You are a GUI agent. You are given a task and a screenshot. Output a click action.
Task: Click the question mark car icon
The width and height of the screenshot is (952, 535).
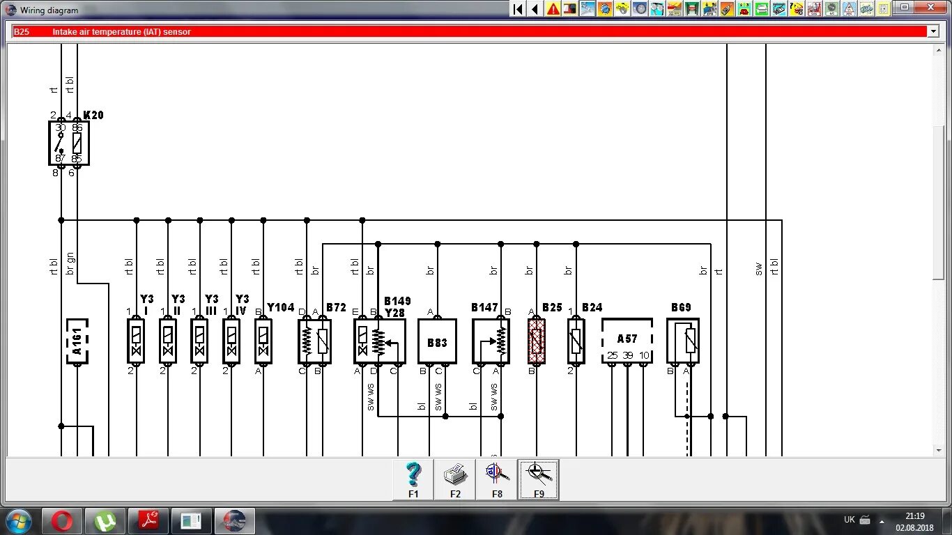point(797,9)
